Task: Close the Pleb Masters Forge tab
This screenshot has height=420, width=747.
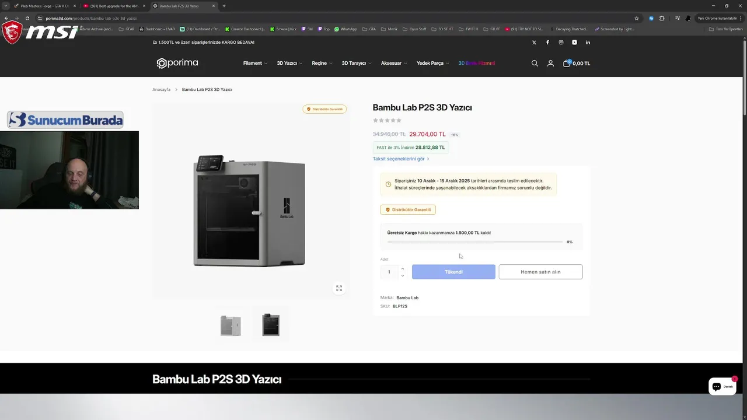Action: [x=74, y=6]
